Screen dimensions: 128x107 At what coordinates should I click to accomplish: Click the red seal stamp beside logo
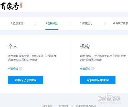point(21,5)
